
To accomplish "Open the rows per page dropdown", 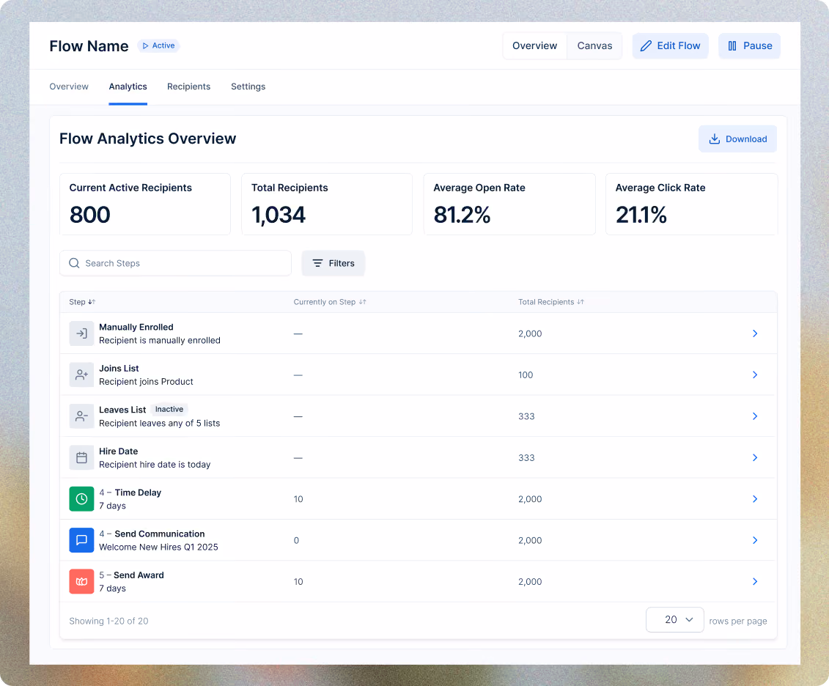I will 674,619.
